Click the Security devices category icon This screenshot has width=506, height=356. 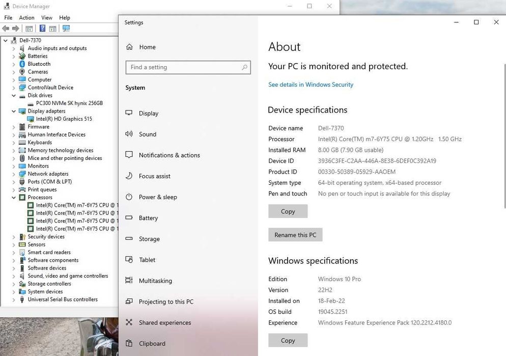point(22,237)
